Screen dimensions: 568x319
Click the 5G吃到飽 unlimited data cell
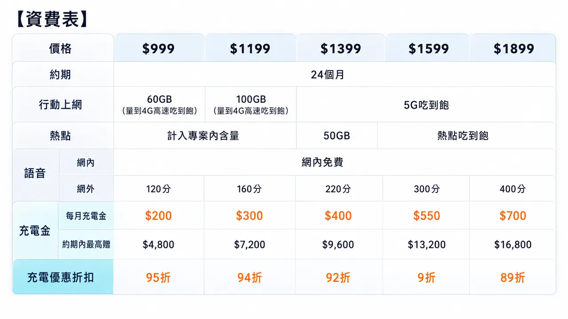click(426, 105)
